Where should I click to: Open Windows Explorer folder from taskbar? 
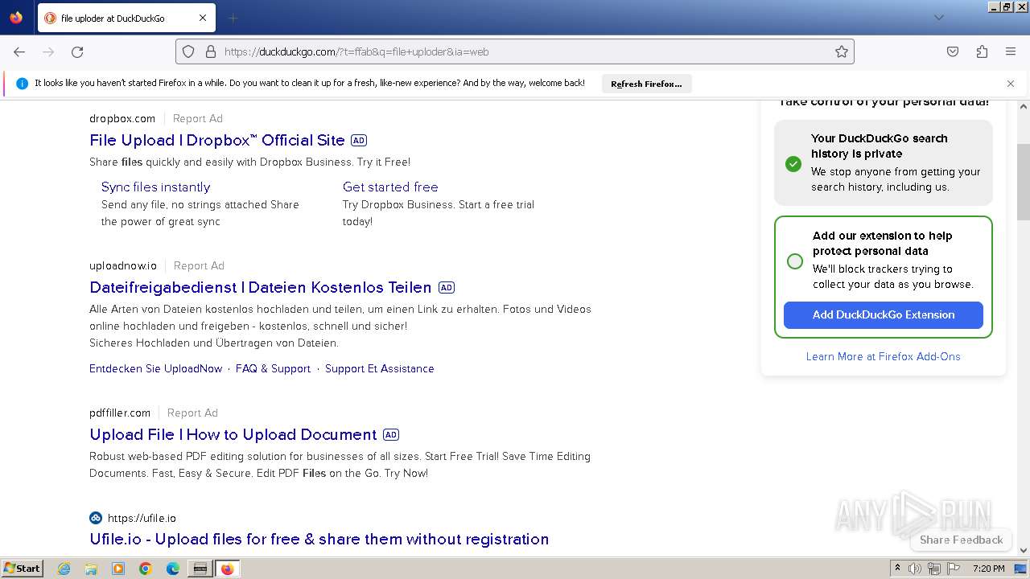pos(91,569)
